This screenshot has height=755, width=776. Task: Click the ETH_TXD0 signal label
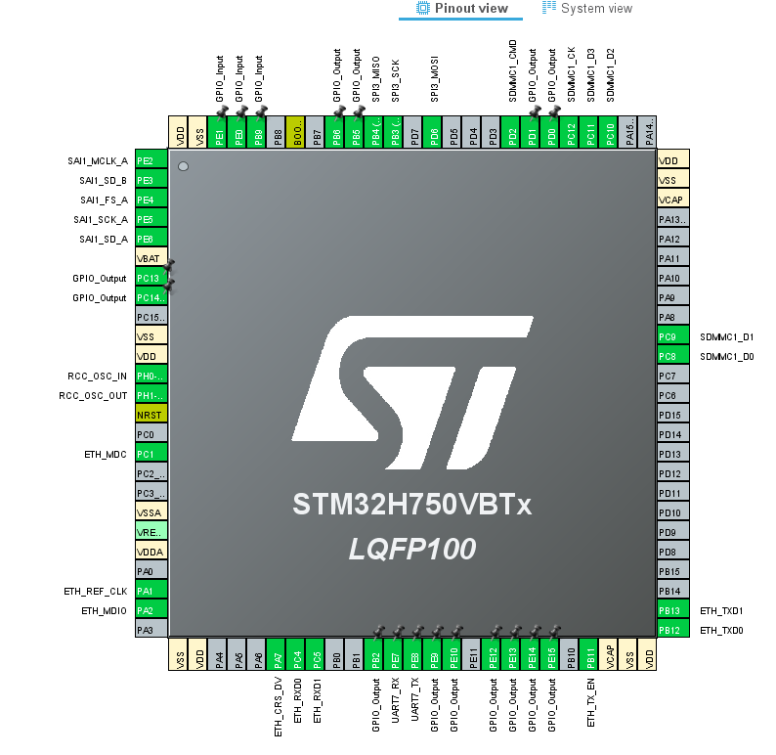point(721,630)
